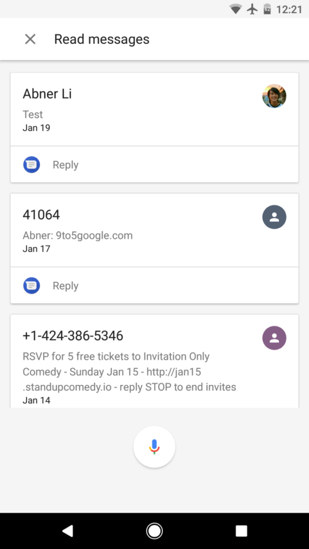The image size is (309, 549).
Task: Tap the contact avatar for 41064
Action: [274, 217]
